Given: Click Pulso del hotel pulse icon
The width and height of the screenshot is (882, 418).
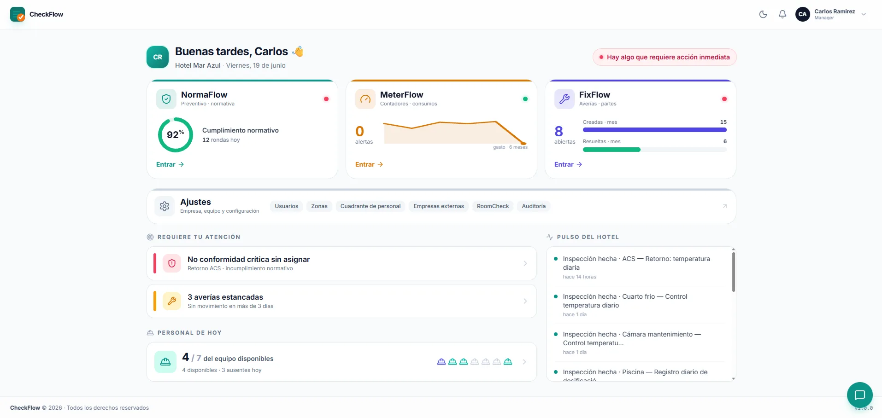Looking at the screenshot, I should pyautogui.click(x=550, y=237).
